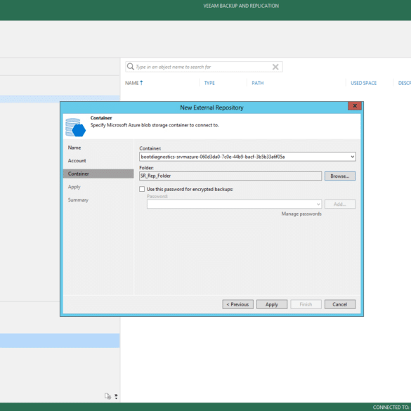Screen dimensions: 411x411
Task: Go to the Account wizard step
Action: point(77,161)
